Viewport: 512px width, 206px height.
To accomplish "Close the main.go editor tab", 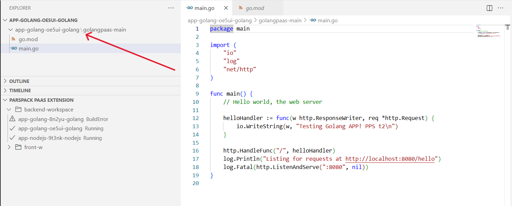I will [226, 8].
